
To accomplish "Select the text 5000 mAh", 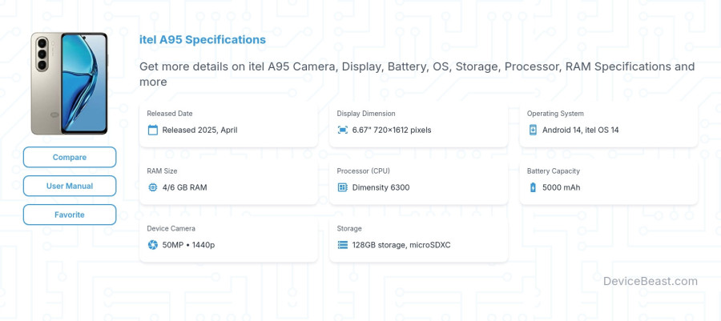I will pyautogui.click(x=561, y=187).
